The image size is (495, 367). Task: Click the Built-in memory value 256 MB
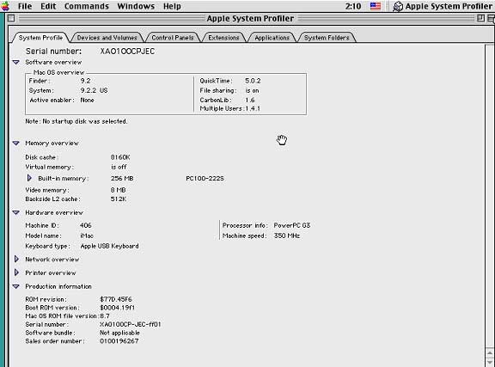coord(122,179)
